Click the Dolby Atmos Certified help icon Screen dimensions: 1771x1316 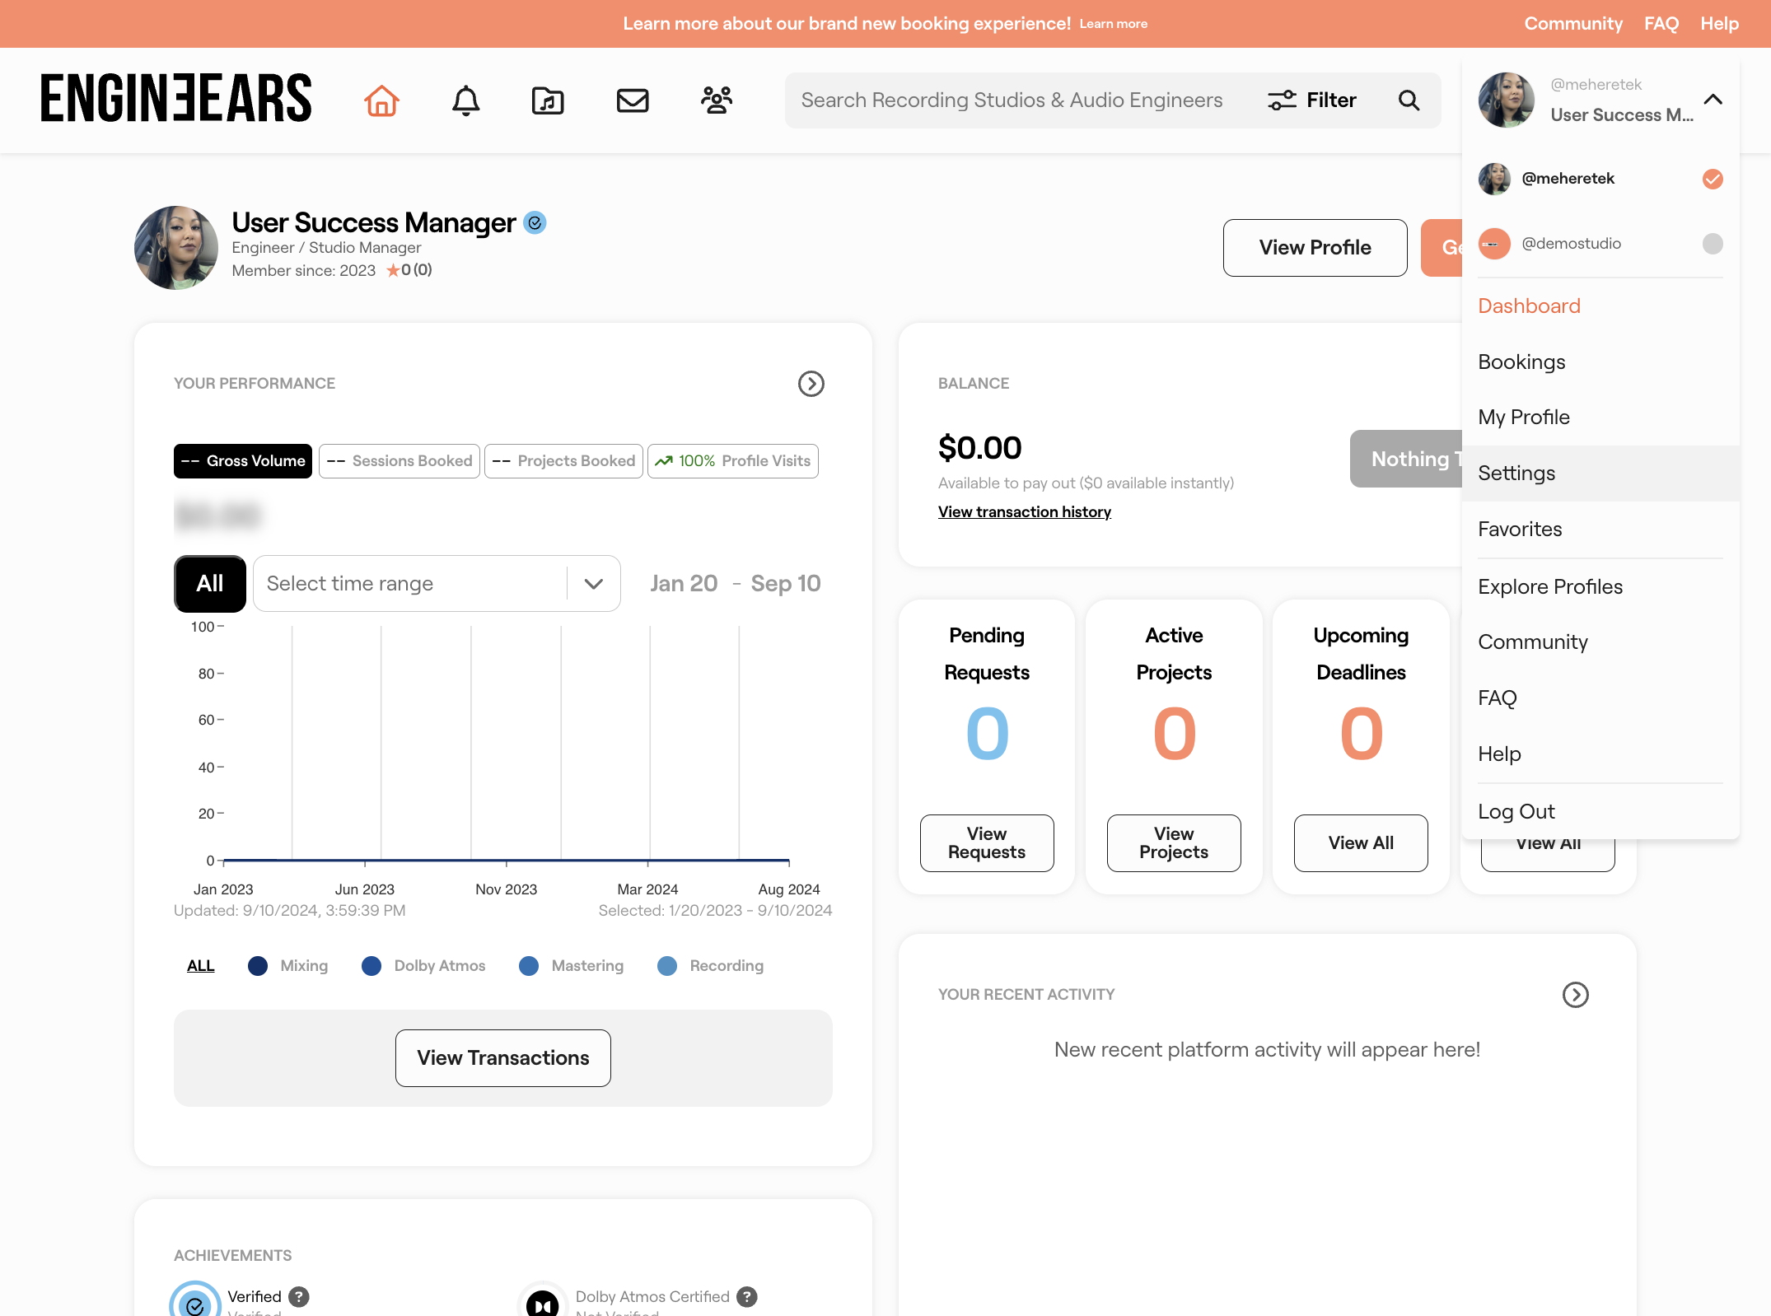pyautogui.click(x=747, y=1296)
